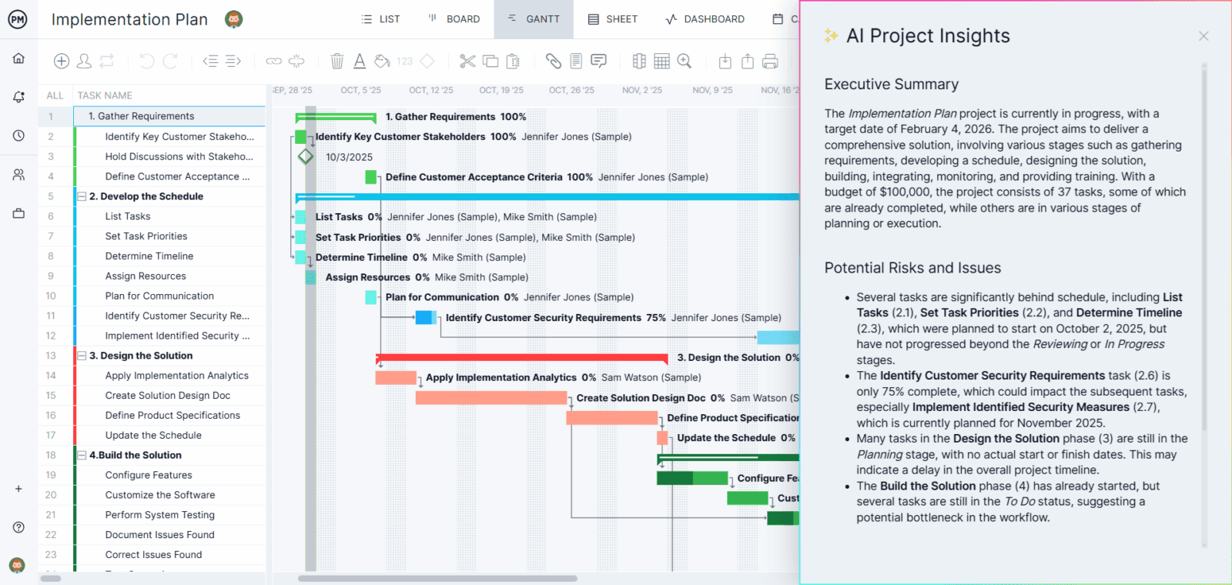The image size is (1232, 585).
Task: Collapse the Build the Solution group
Action: click(x=82, y=455)
